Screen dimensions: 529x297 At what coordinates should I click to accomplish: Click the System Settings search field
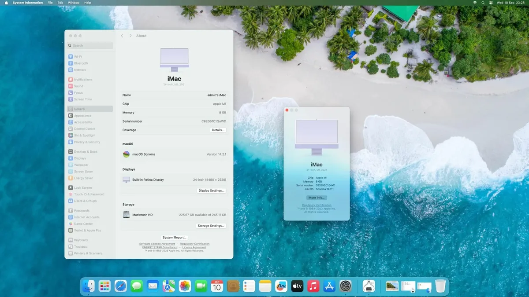tap(90, 45)
